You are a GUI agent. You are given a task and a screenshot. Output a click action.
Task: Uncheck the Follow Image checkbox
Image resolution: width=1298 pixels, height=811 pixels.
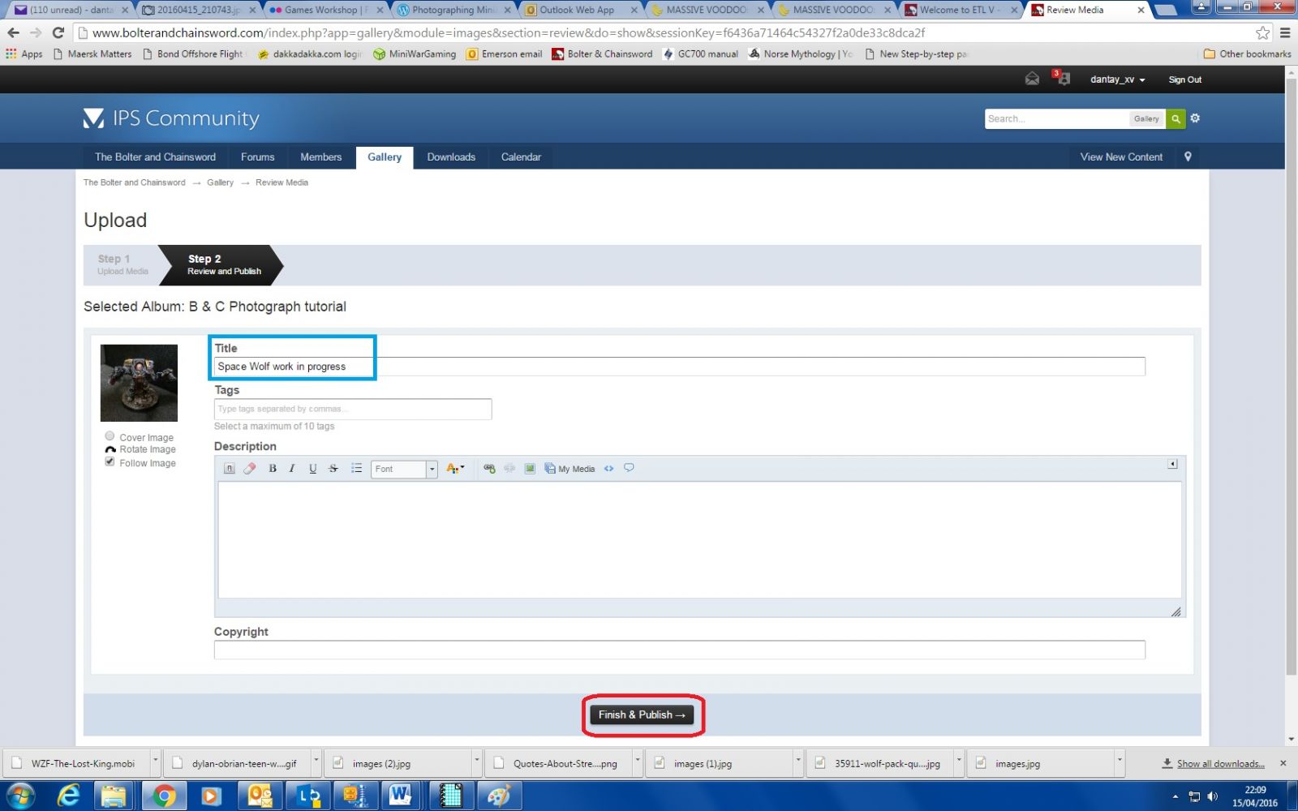(x=110, y=462)
